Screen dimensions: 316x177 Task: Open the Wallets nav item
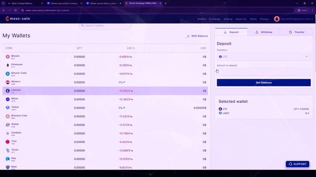point(201,19)
